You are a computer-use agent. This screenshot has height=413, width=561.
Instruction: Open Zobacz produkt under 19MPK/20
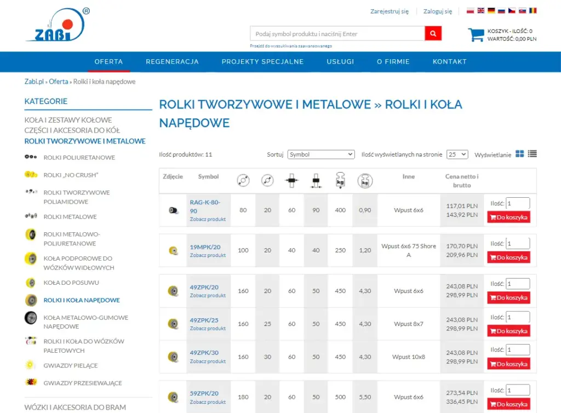click(208, 255)
